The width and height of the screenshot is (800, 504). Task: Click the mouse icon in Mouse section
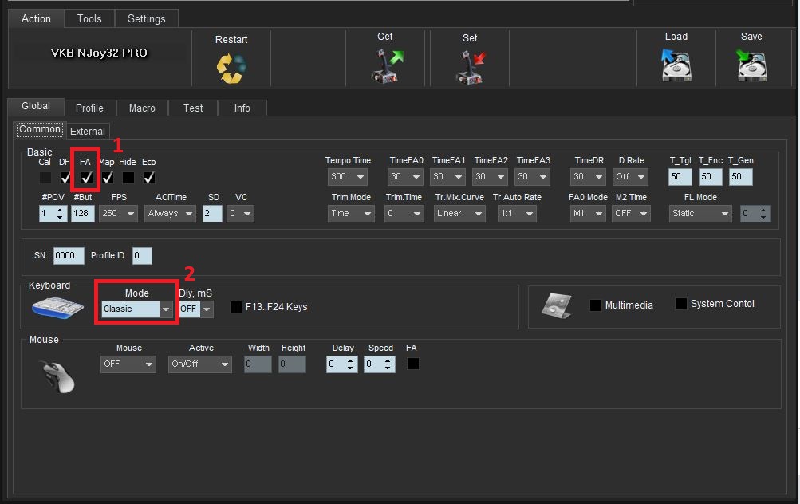click(x=57, y=375)
